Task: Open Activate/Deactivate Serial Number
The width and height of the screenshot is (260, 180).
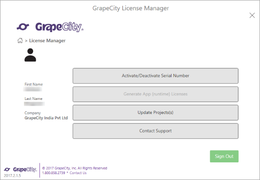Action: (156, 76)
